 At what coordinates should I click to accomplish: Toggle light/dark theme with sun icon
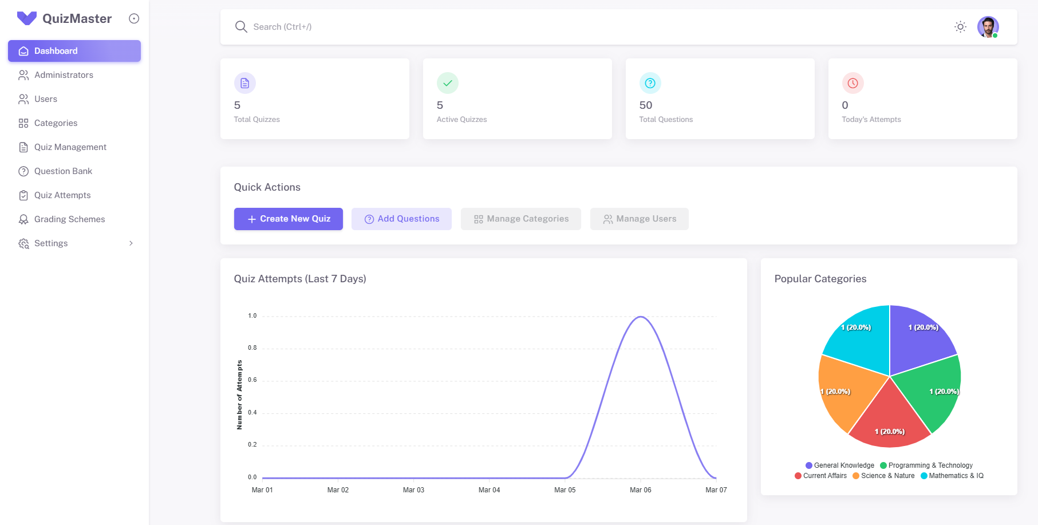961,27
